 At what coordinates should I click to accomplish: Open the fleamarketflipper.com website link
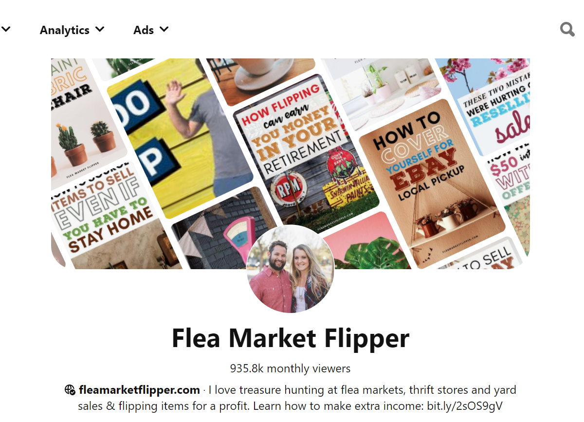(139, 390)
